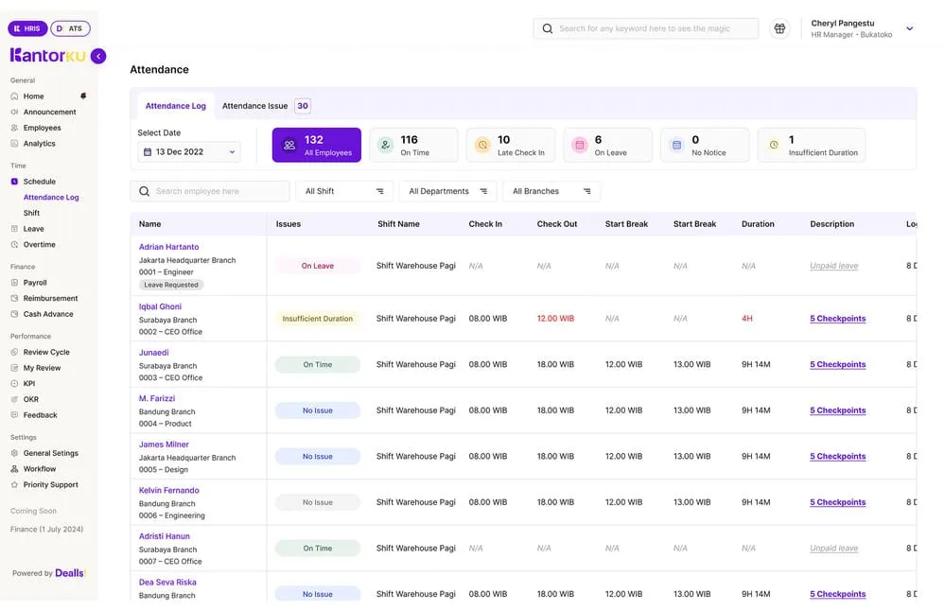Show only the 6 On Leave employees
945x611 pixels.
point(607,144)
